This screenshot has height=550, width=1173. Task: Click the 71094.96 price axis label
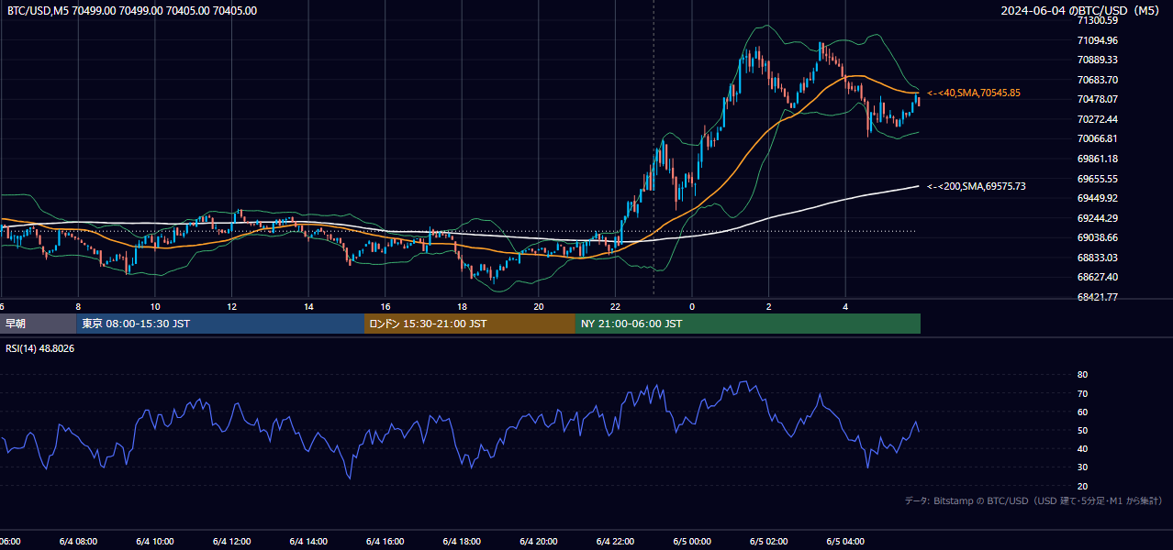click(1097, 40)
